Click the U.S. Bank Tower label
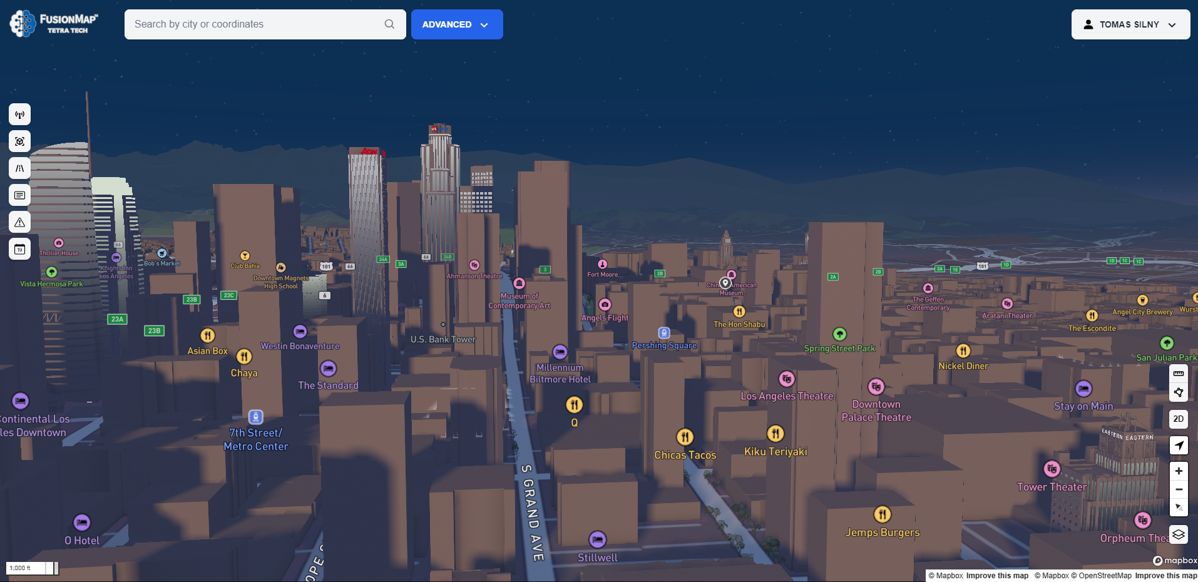 [443, 339]
